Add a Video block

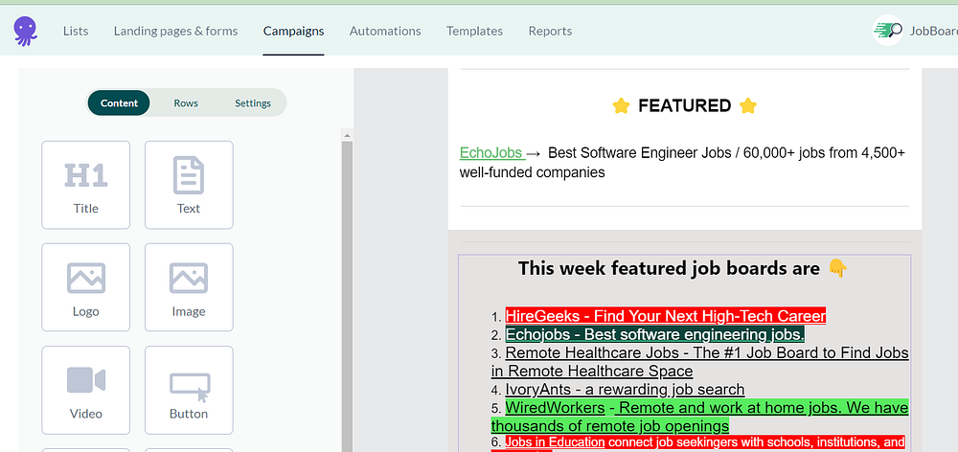point(85,391)
